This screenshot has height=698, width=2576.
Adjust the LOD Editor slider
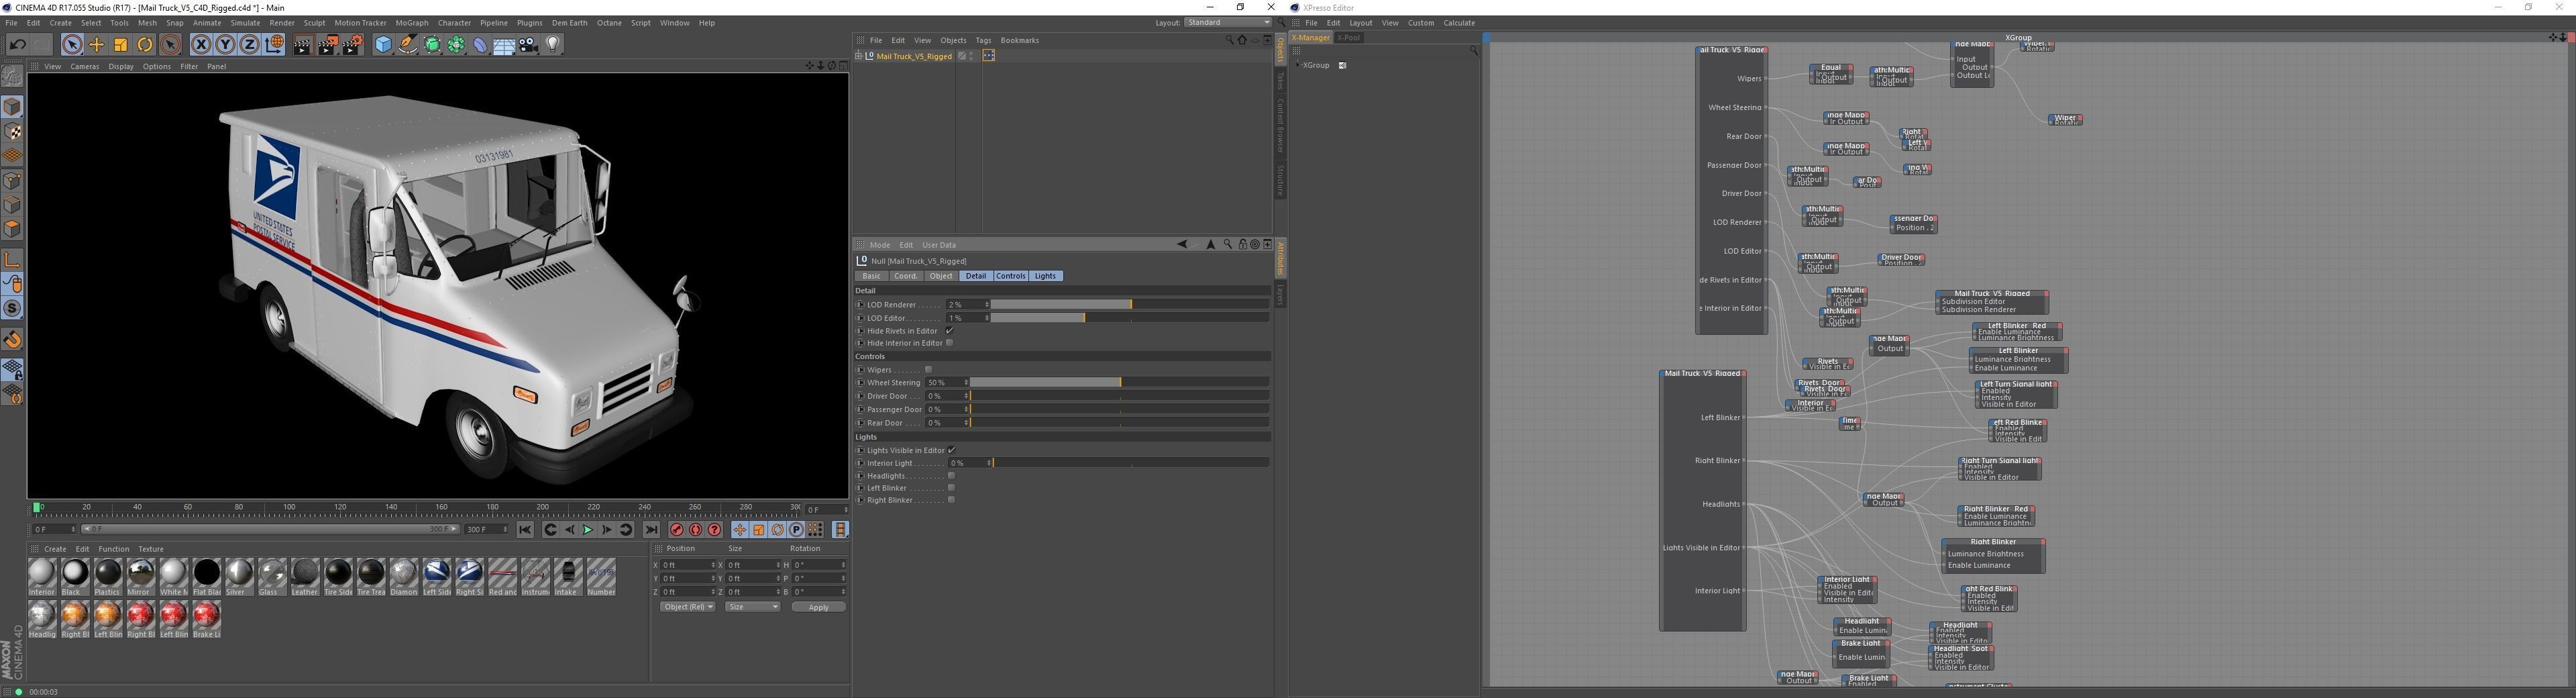[1130, 318]
